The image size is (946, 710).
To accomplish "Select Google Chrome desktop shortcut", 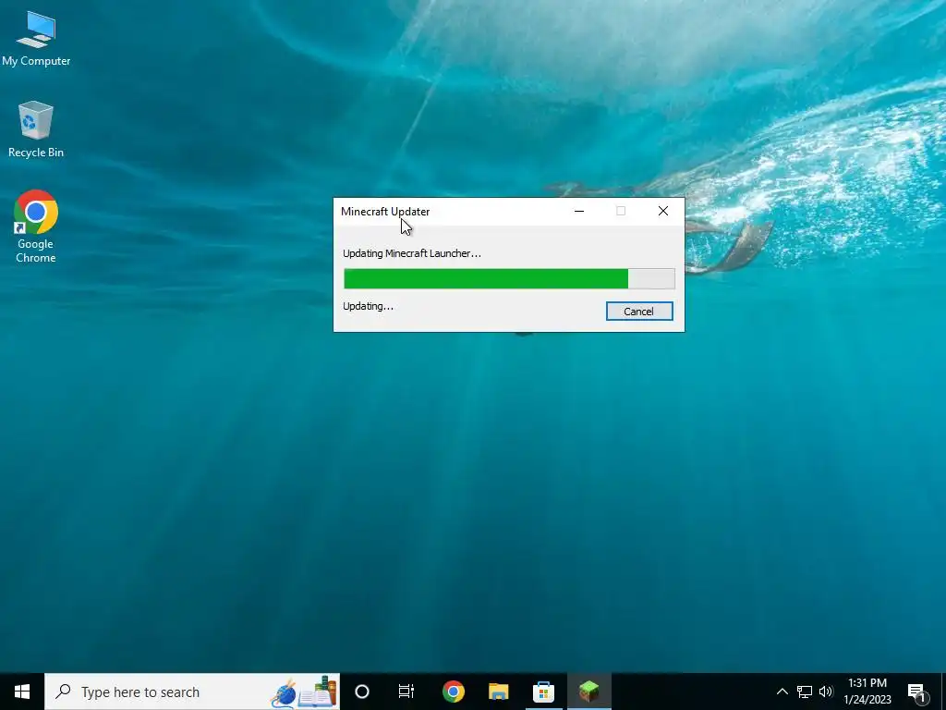I will 36,226.
